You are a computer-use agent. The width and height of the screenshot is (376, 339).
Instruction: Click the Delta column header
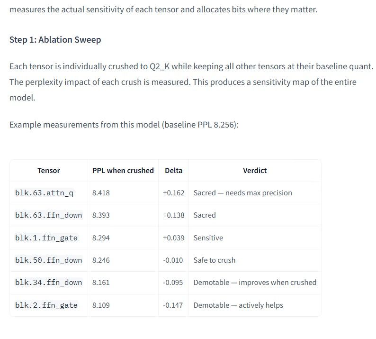174,171
